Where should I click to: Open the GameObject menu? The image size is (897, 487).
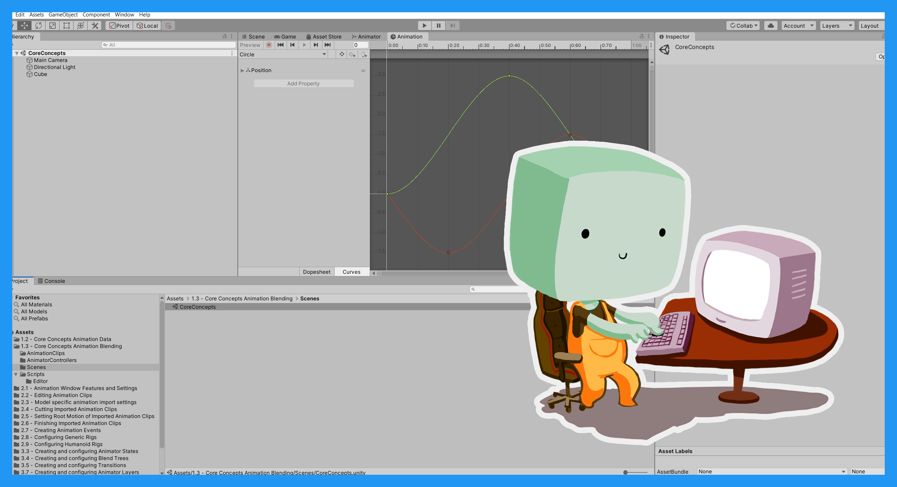pos(63,15)
